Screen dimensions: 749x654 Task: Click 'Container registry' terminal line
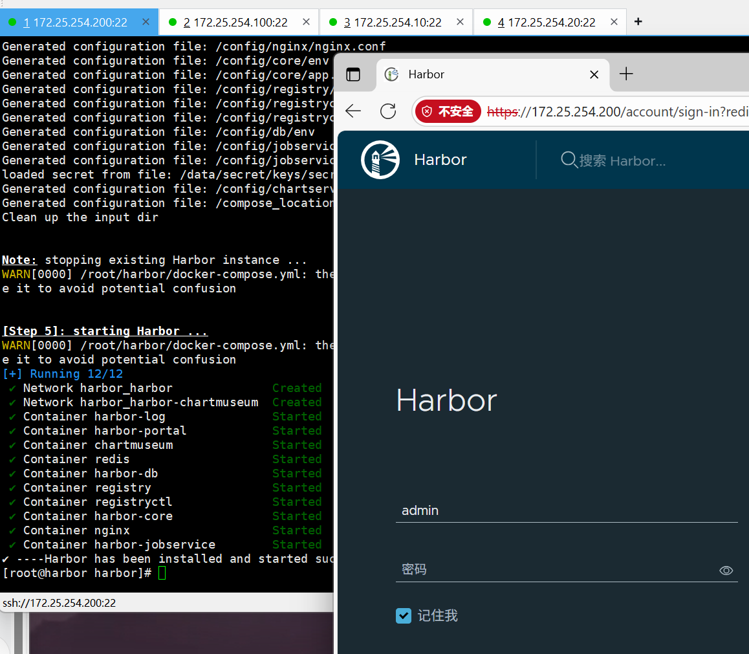tap(87, 487)
